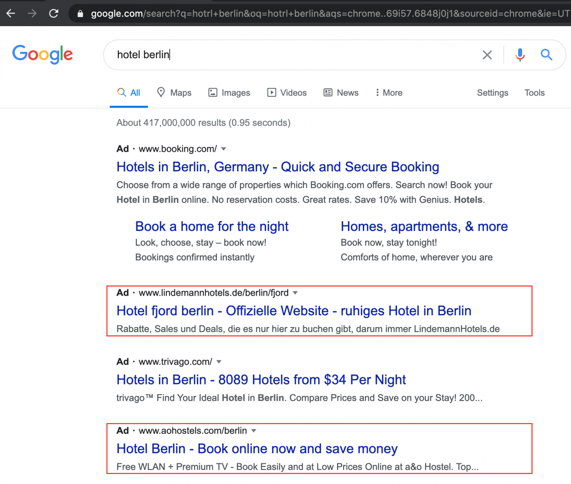Start voice search with microphone icon

coord(520,55)
